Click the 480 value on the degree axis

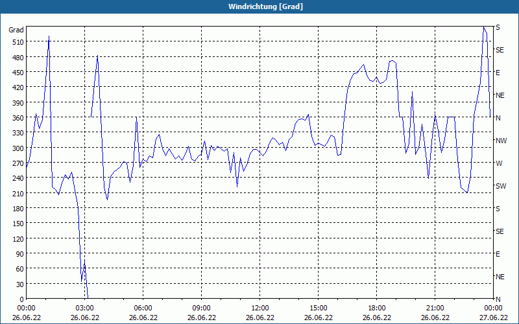18,58
